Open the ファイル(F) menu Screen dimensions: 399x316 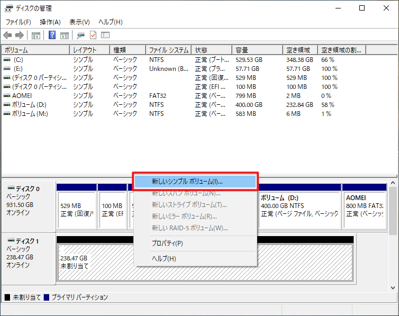click(19, 22)
